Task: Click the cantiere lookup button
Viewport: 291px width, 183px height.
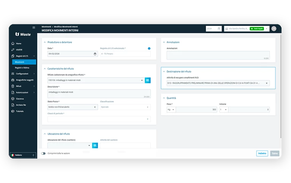Action: pos(95,145)
